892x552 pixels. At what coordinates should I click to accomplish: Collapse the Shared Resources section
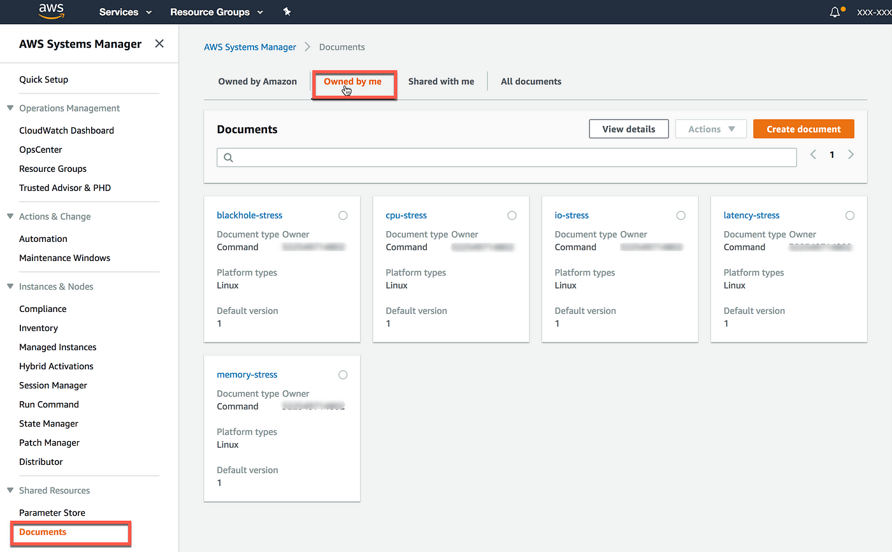coord(10,490)
